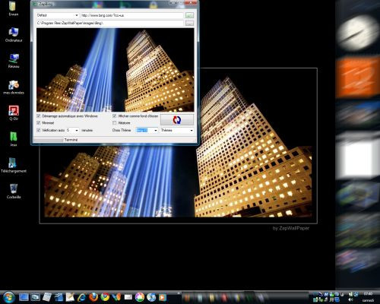The image size is (380, 304).
Task: Launch Internet Explorer from the taskbar
Action: (82, 297)
